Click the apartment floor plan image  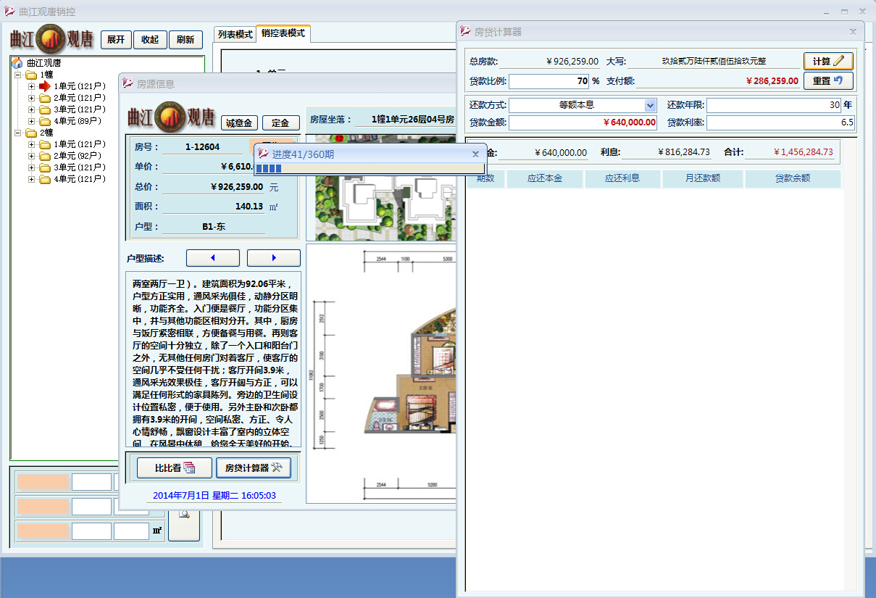pyautogui.click(x=381, y=373)
